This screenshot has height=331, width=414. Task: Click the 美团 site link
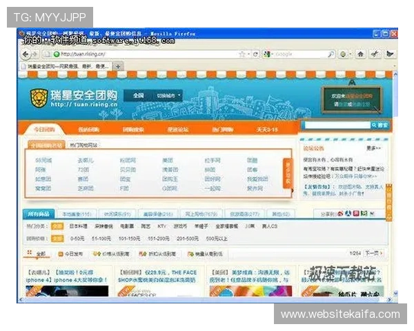tap(168, 160)
